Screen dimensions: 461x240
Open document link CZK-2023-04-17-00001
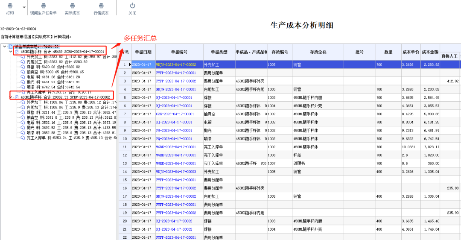[x=175, y=114]
